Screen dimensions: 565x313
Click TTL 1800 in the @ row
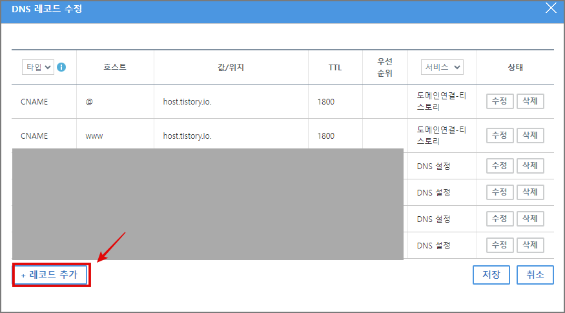pyautogui.click(x=325, y=102)
